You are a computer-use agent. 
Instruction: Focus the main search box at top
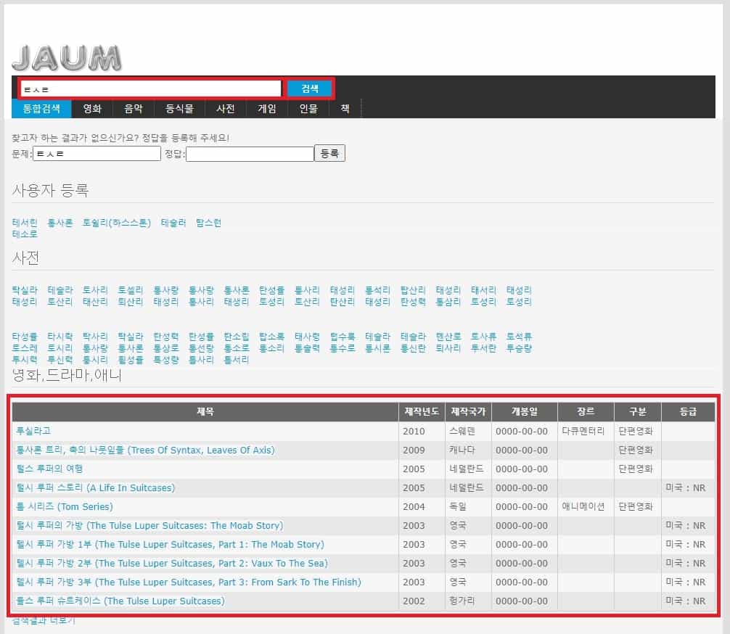pyautogui.click(x=152, y=88)
